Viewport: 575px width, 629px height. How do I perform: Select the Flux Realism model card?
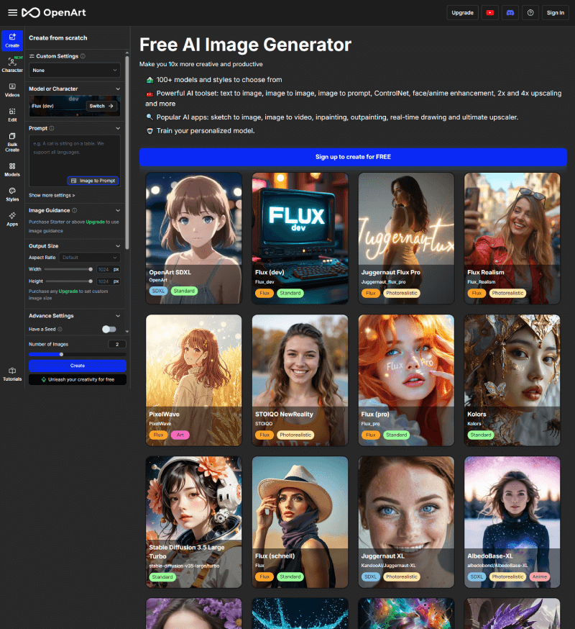(512, 238)
